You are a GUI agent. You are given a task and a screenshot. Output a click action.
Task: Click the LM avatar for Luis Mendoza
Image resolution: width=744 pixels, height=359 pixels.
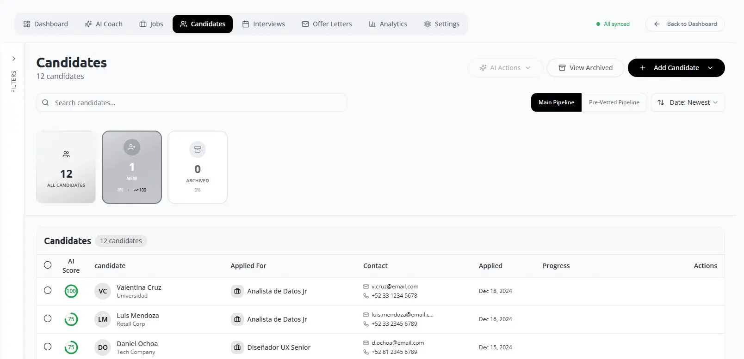click(103, 319)
